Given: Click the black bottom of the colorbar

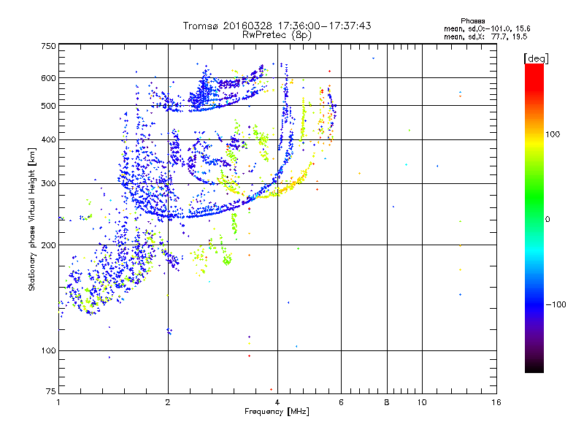Looking at the screenshot, I should point(534,367).
